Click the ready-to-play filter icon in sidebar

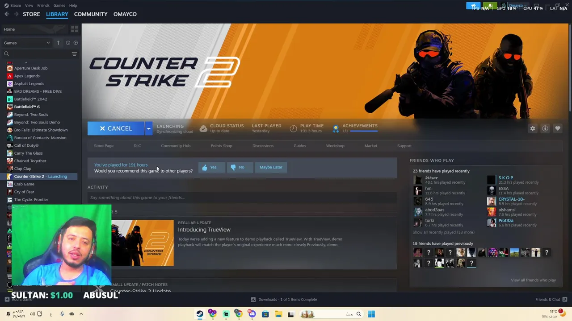tap(76, 43)
